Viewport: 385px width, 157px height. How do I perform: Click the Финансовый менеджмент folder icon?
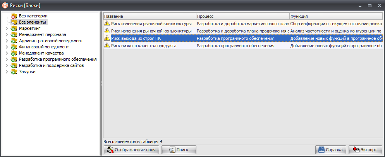coord(14,47)
